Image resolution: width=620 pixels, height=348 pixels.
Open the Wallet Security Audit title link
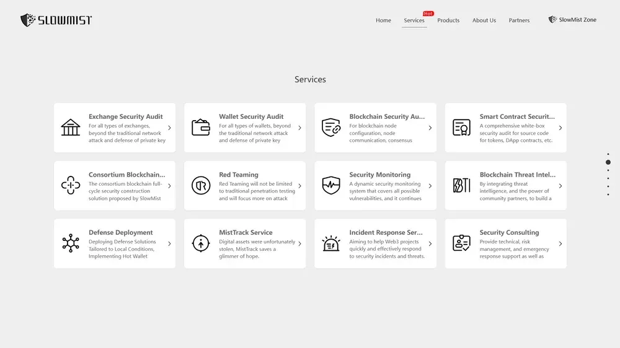pyautogui.click(x=251, y=116)
